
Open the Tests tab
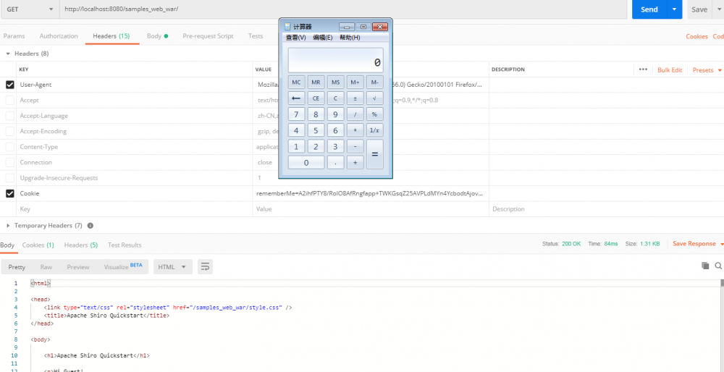point(256,36)
